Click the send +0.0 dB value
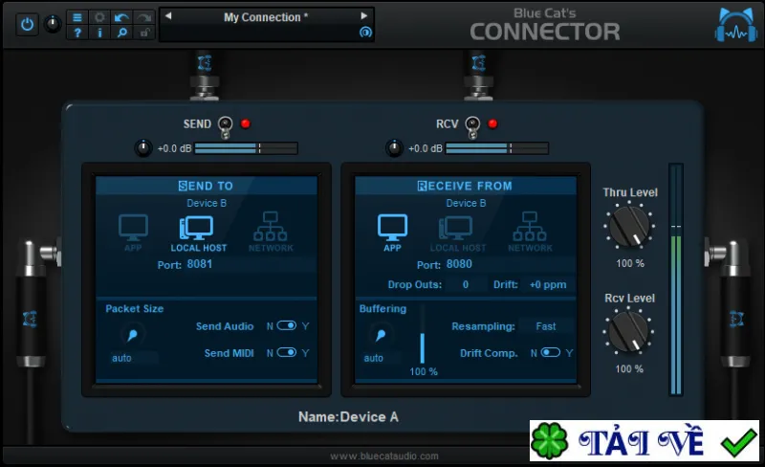Screen dimensions: 765x467 (x=174, y=148)
